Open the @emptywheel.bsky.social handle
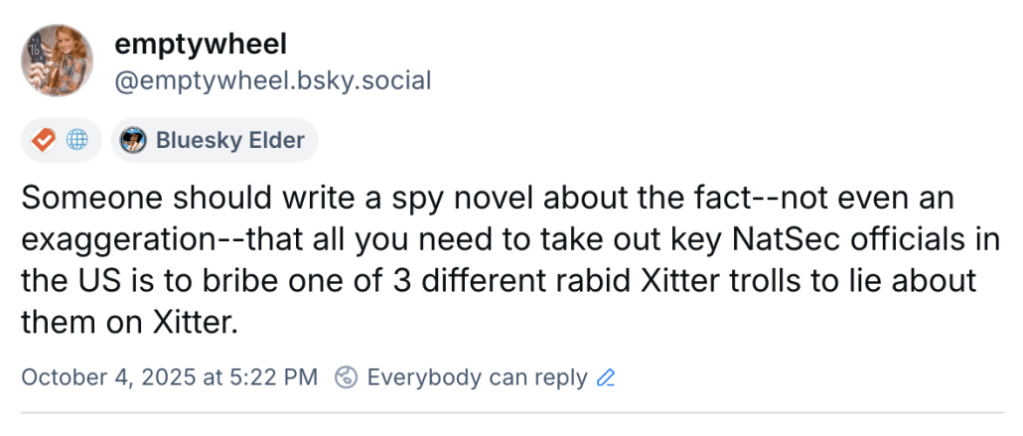Screen dimensions: 1023x436 point(273,79)
